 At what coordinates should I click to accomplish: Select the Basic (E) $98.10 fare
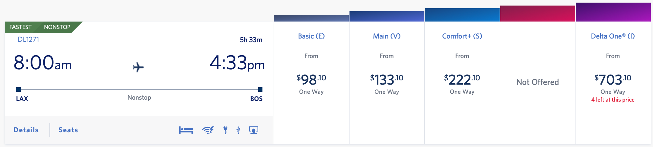tap(311, 80)
